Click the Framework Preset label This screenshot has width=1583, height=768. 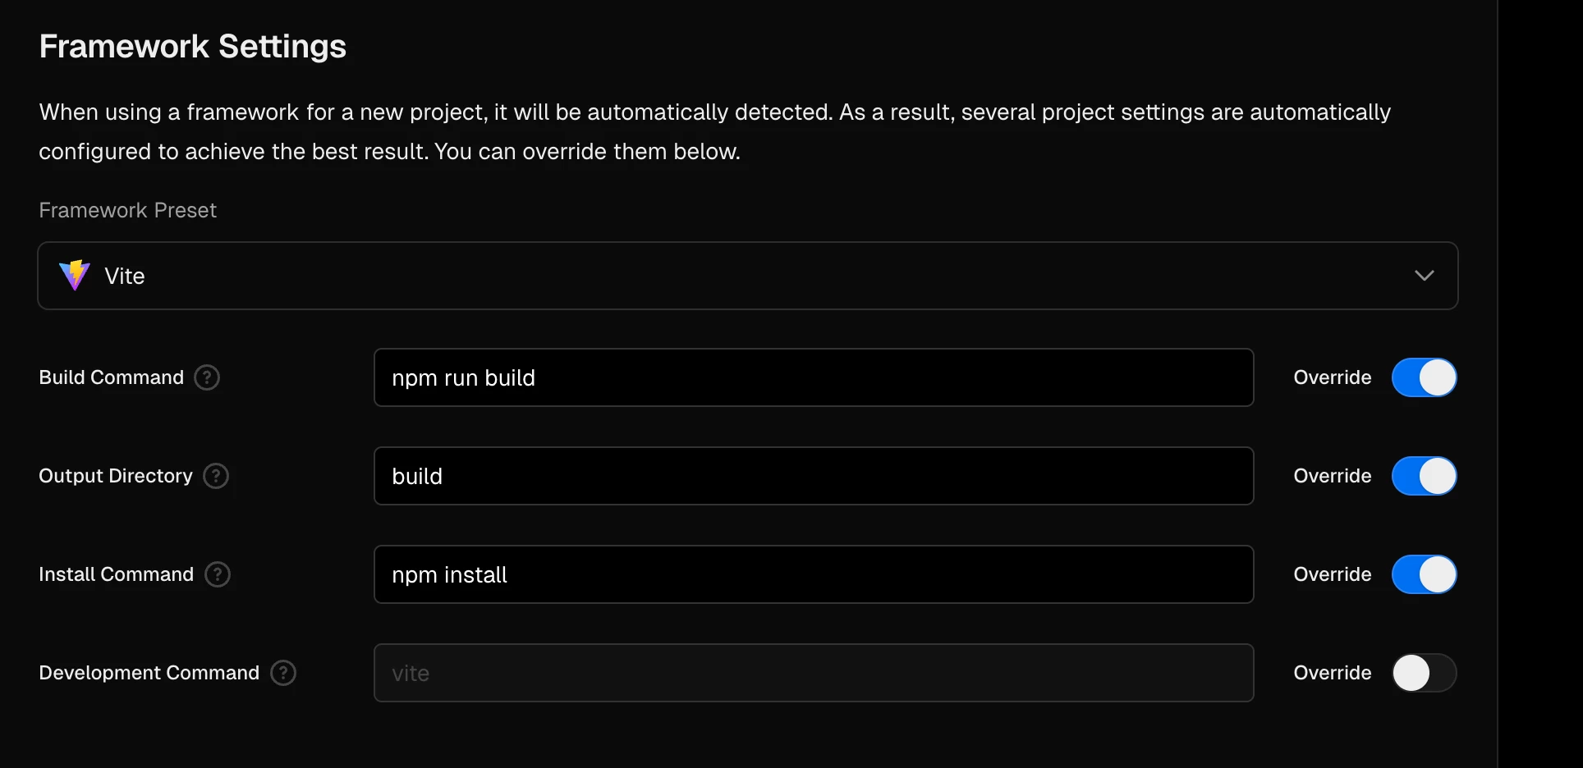[128, 210]
